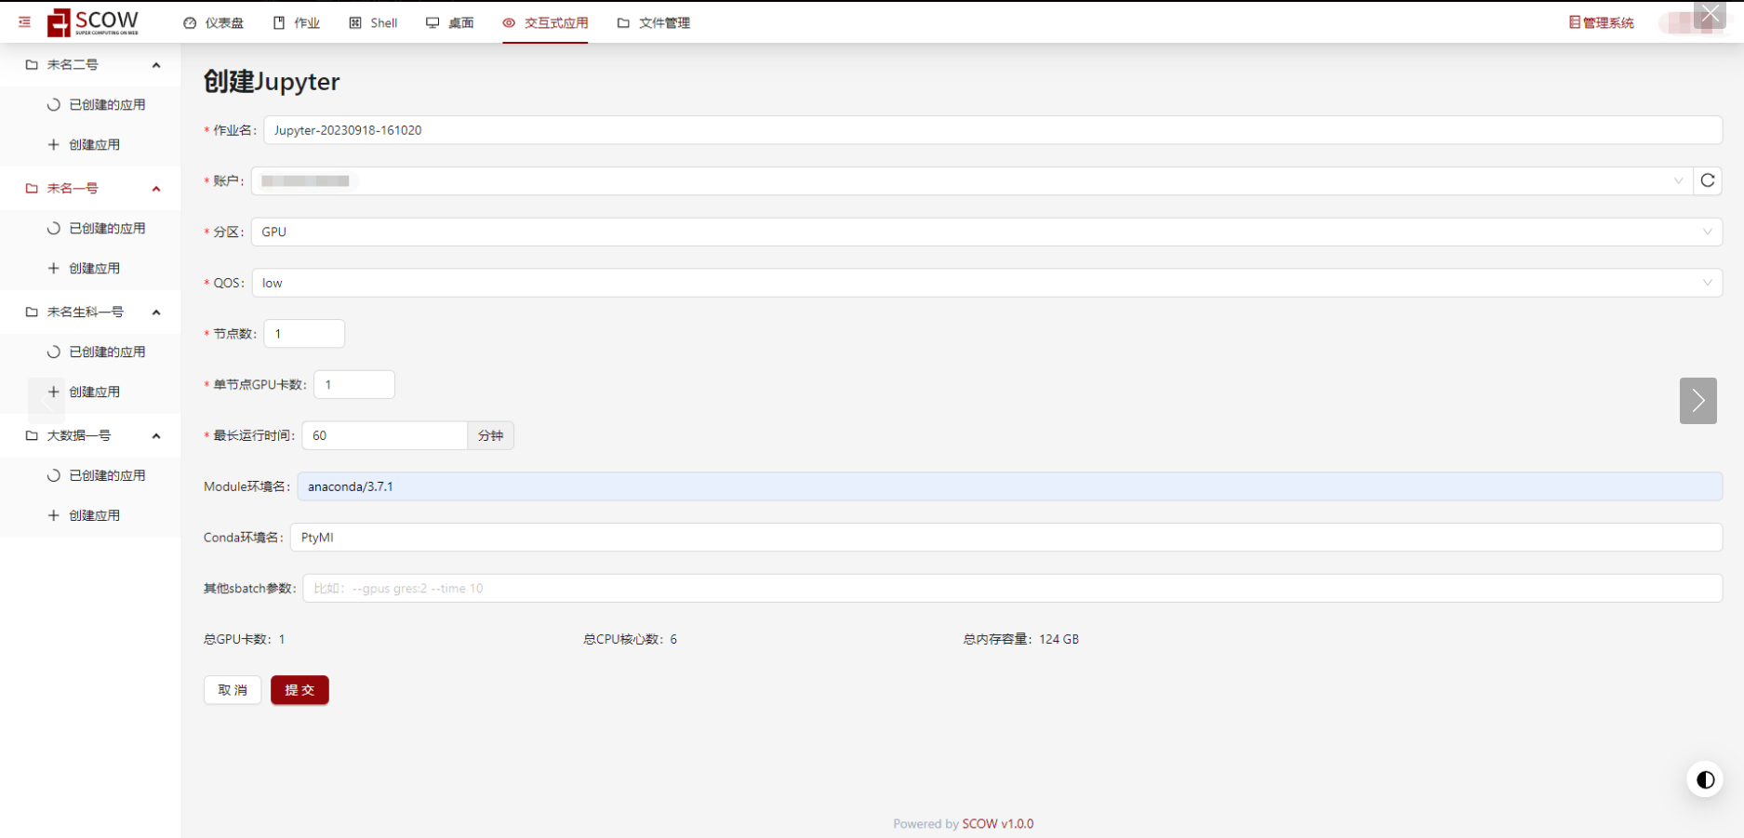This screenshot has height=838, width=1744.
Task: Open the 账户 account dropdown
Action: 971,181
